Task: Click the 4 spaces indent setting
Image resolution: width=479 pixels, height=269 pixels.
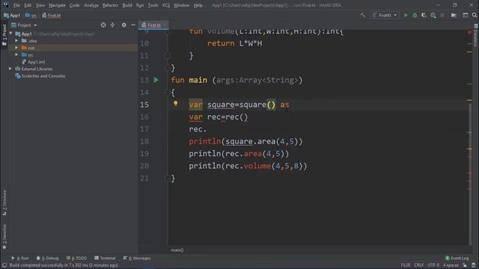Action: point(451,265)
